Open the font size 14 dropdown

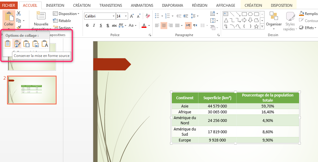tap(126, 16)
